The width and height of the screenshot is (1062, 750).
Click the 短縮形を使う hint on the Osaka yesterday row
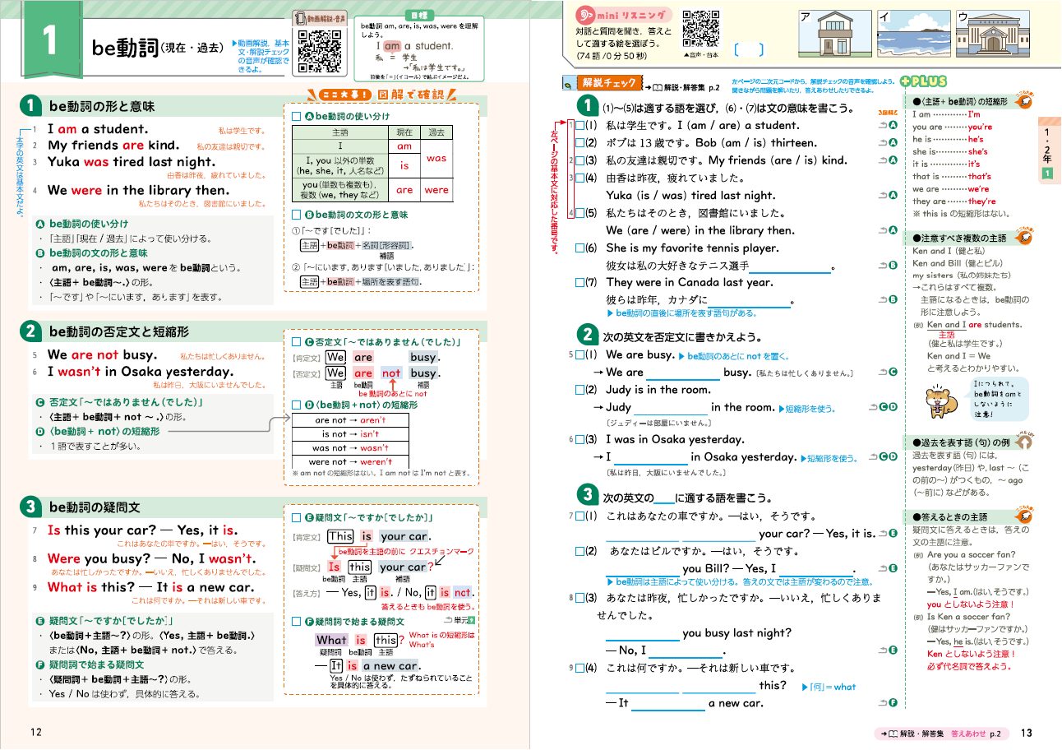pyautogui.click(x=830, y=458)
